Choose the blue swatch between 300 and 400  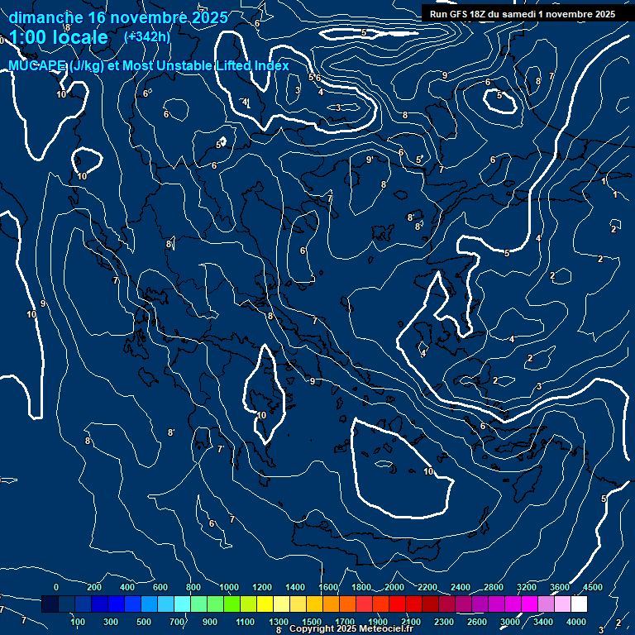pos(117,604)
